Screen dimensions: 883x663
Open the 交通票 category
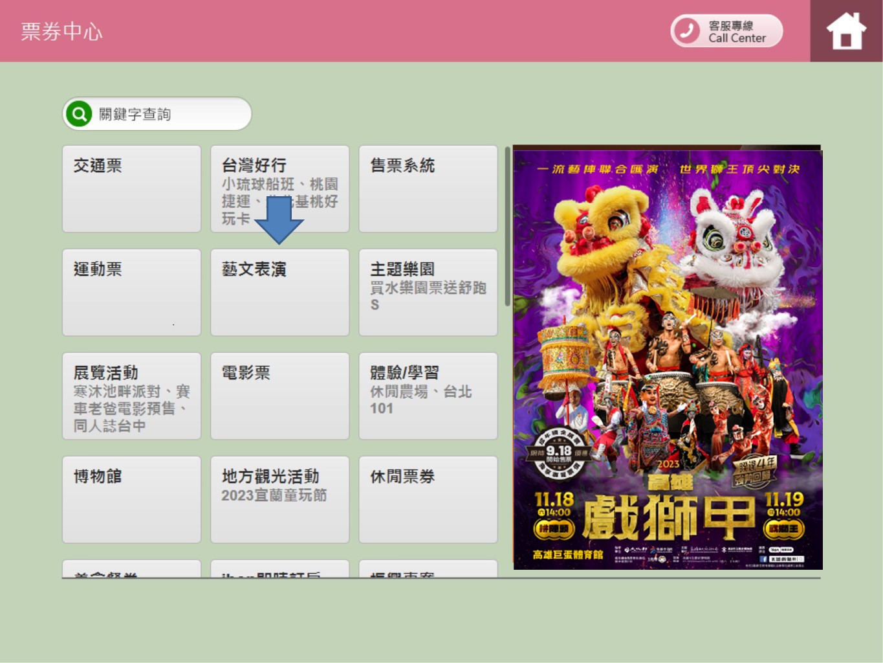131,189
